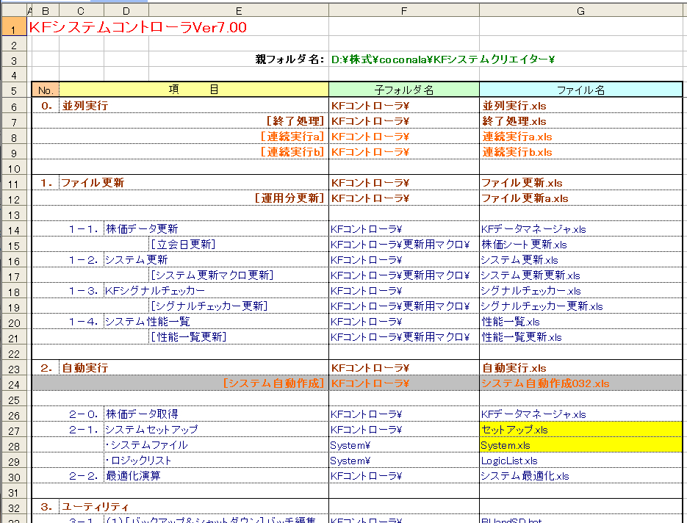Select file name 'シグナルチェッカー.xls'
The image size is (687, 523).
(531, 290)
